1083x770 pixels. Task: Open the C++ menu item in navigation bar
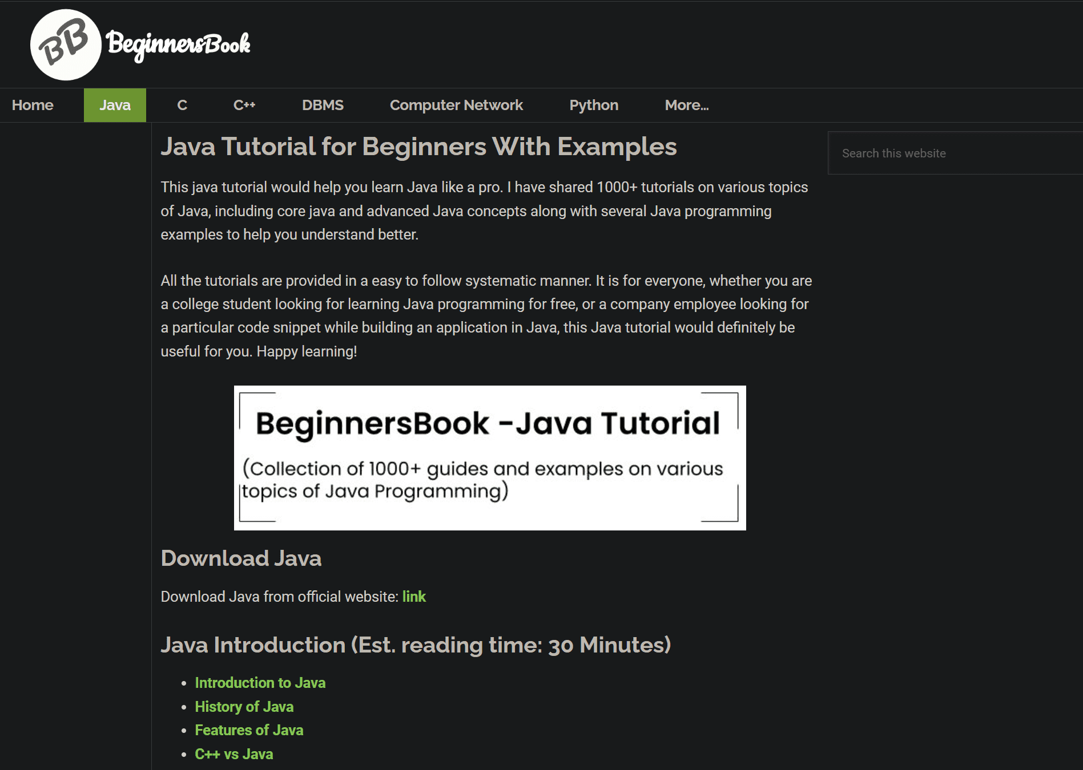244,106
